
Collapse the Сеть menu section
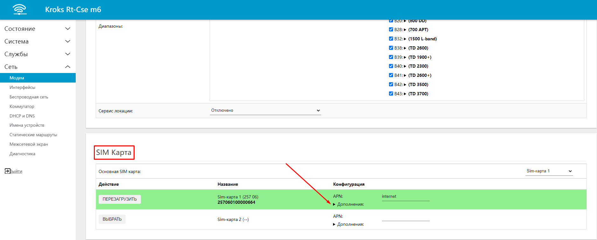(x=38, y=67)
